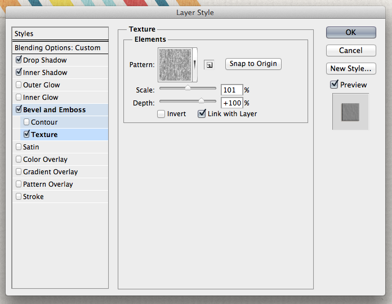
Task: Toggle the Preview checkbox
Action: pyautogui.click(x=334, y=85)
